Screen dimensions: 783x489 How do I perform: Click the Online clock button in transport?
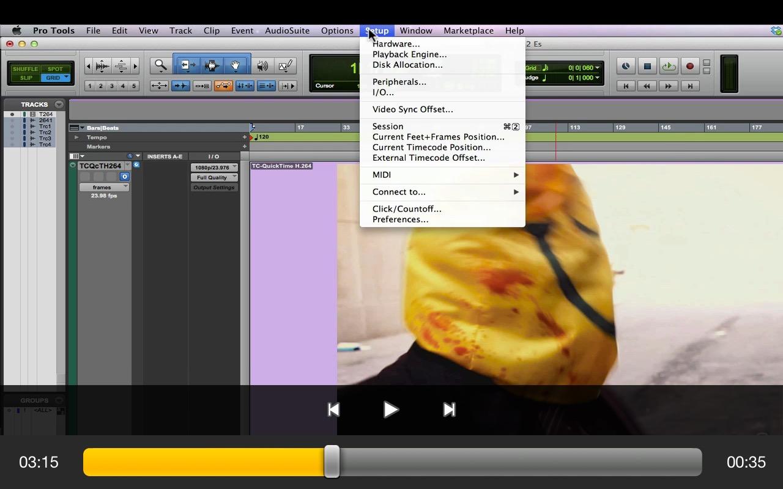tap(626, 66)
